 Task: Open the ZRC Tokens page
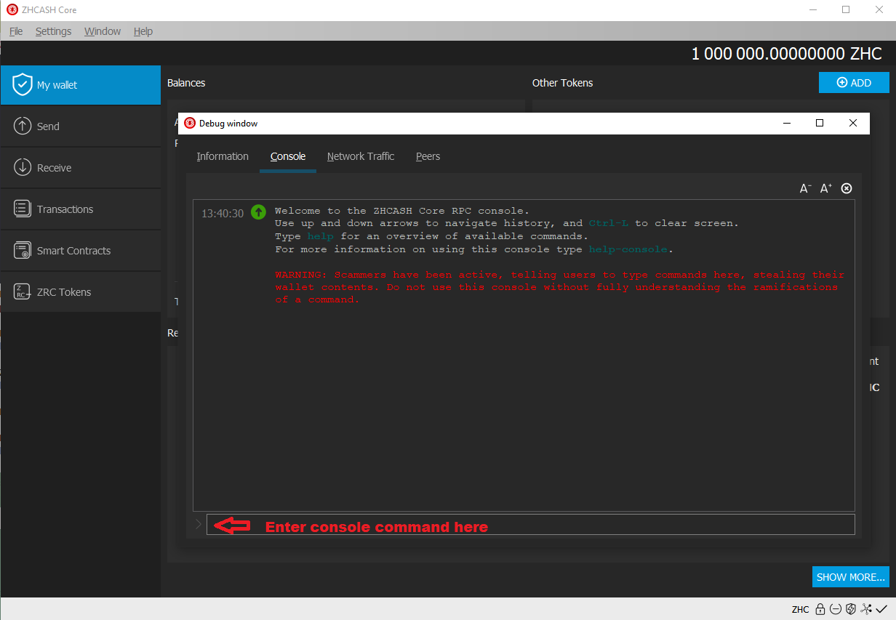coord(81,291)
